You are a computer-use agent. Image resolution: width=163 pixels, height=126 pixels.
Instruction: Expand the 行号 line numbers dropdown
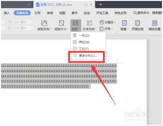pyautogui.click(x=106, y=29)
